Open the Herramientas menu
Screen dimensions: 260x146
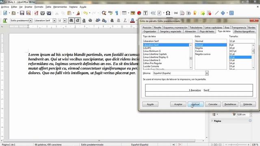[x=60, y=7]
